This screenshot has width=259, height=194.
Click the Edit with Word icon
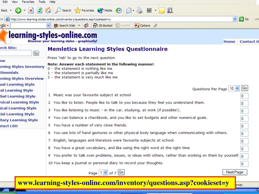click(149, 11)
